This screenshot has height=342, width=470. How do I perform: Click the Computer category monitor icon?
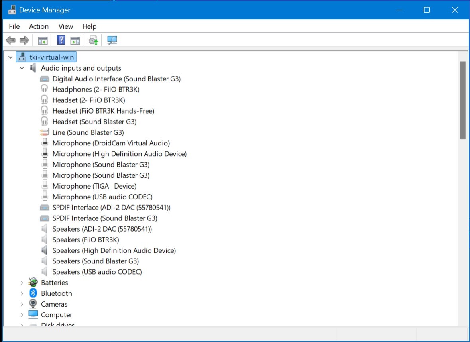(x=33, y=314)
